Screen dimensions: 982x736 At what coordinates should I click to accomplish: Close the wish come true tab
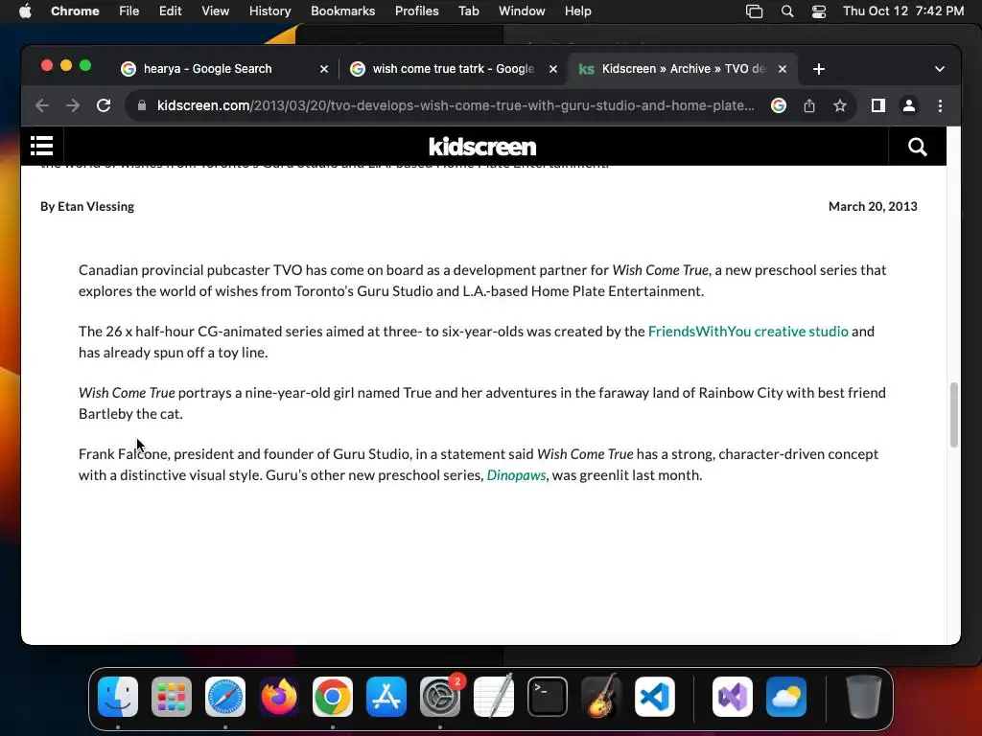(553, 69)
